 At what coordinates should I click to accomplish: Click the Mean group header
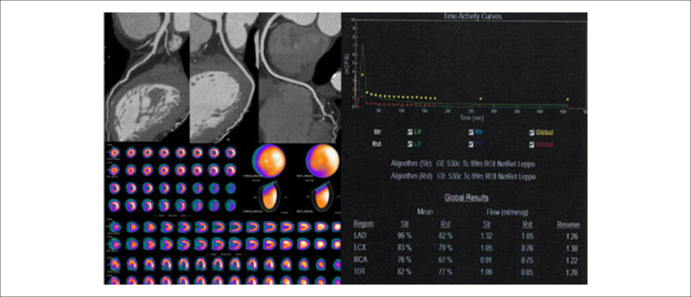coord(425,211)
